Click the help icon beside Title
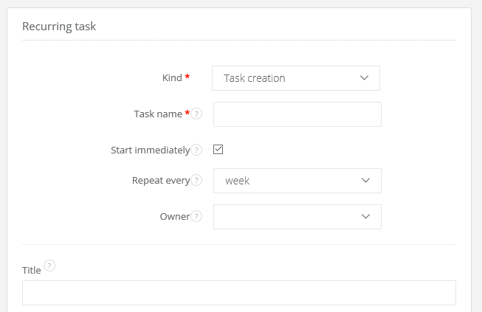This screenshot has height=312, width=482. (x=49, y=266)
